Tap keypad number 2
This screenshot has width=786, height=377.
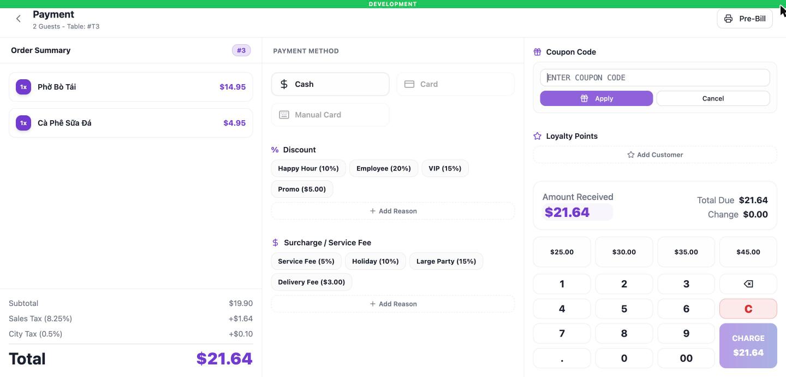pos(624,284)
